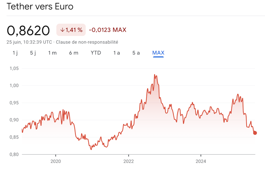Click the chart peak near late 2022
Viewport: 265px width, 170px height.
point(155,75)
